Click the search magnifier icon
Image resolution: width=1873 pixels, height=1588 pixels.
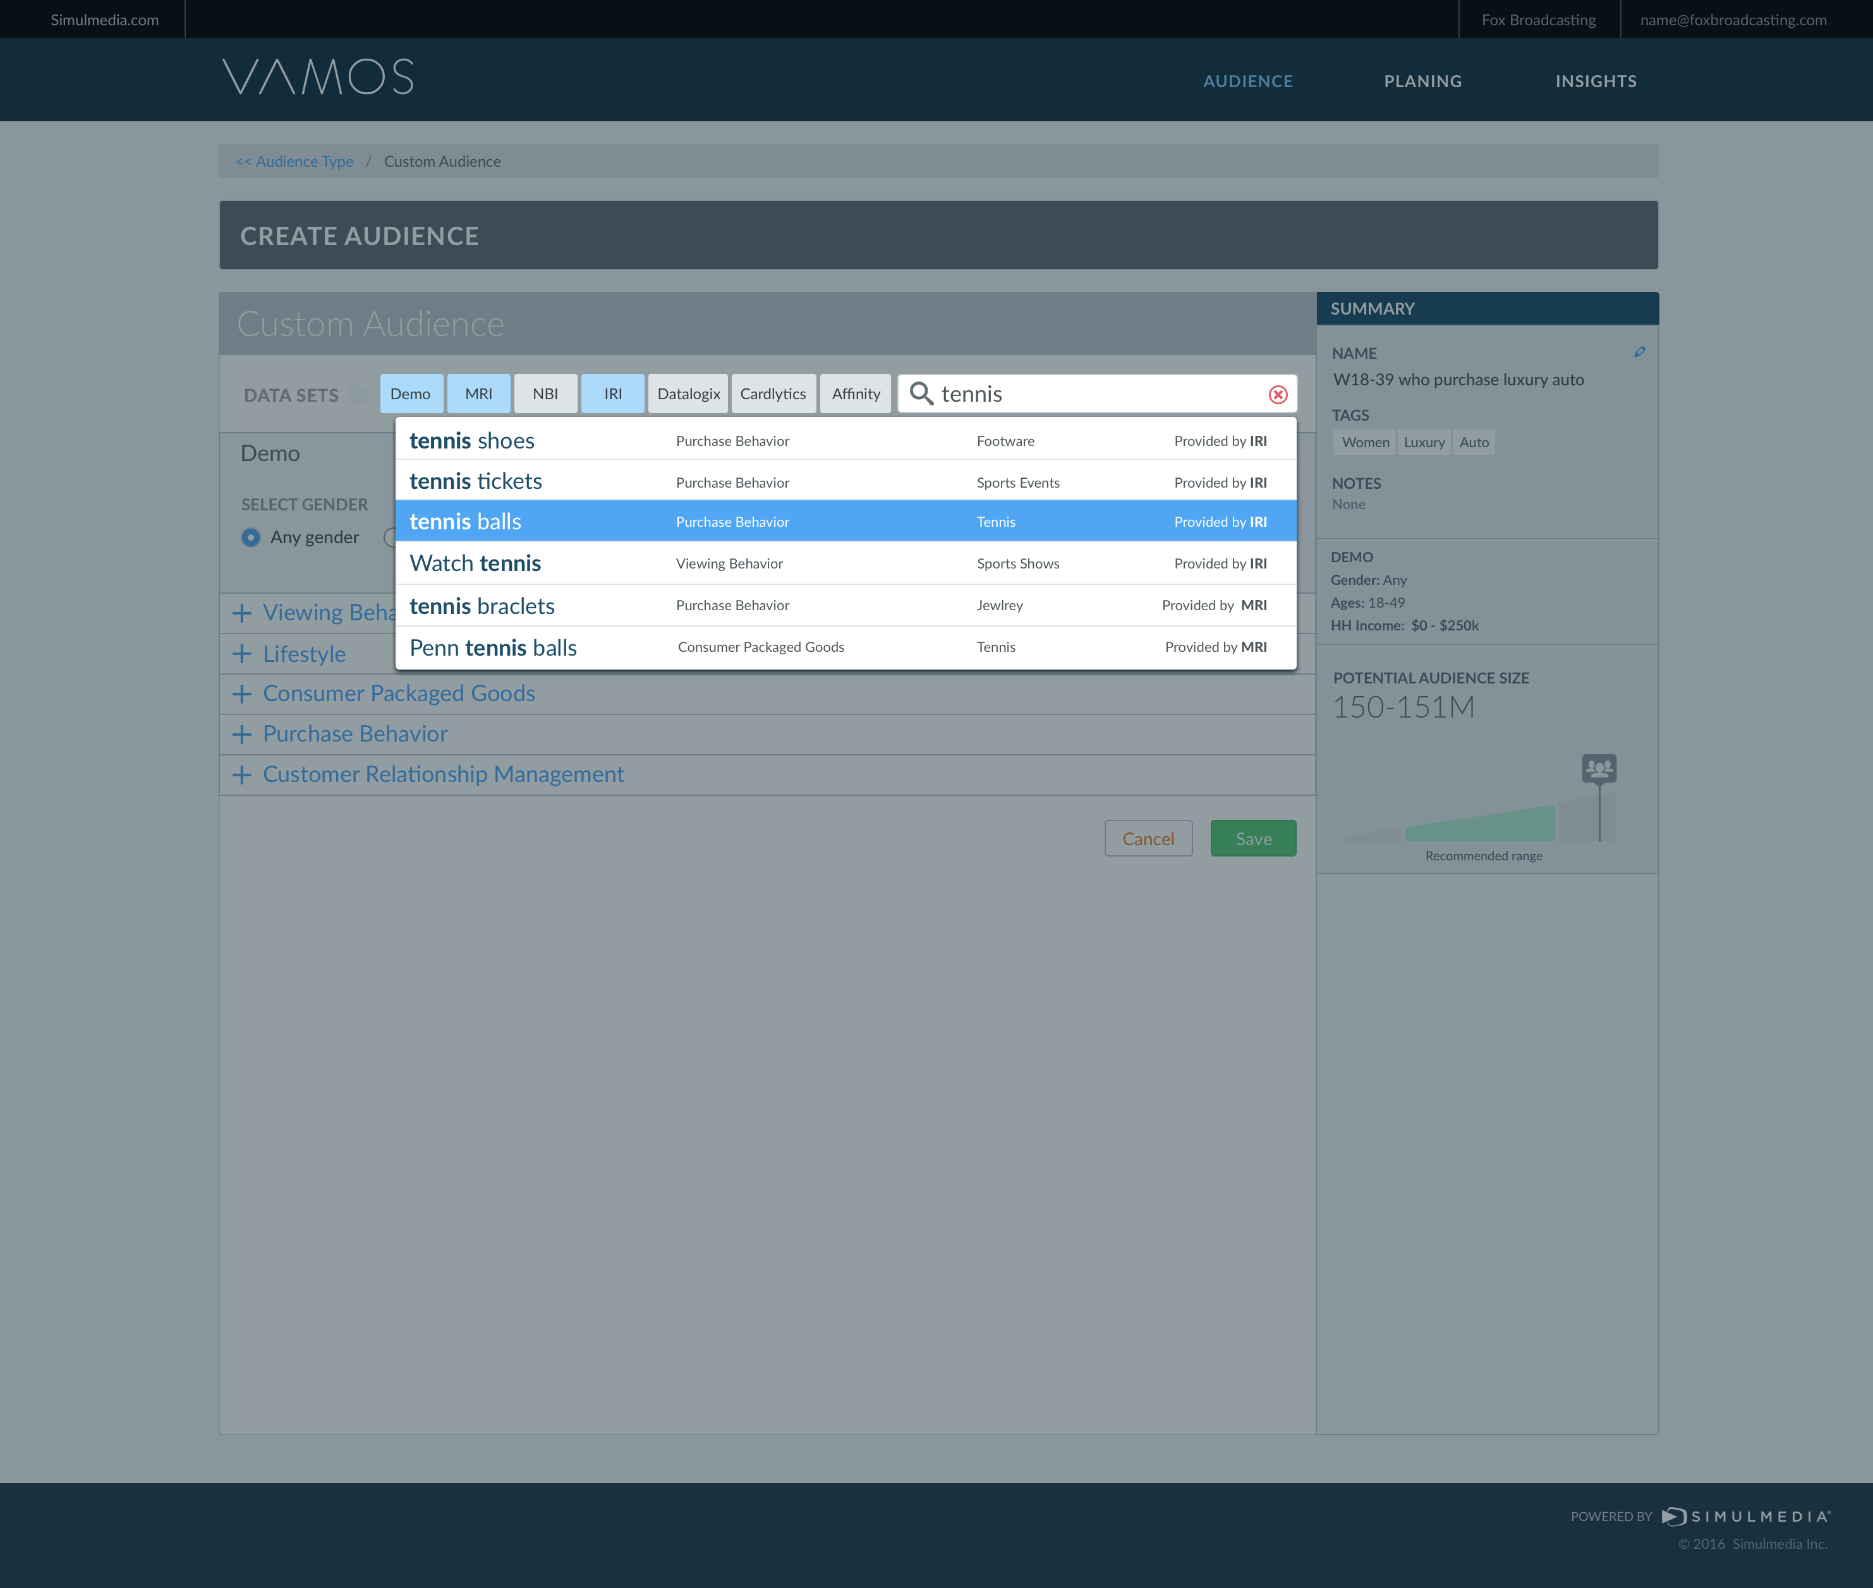(x=920, y=394)
